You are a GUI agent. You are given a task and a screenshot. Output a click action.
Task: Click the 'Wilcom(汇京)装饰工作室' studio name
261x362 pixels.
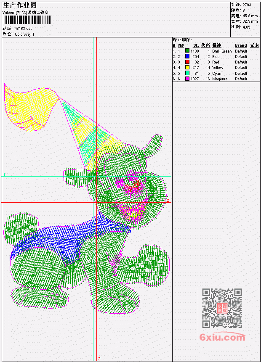tap(25, 13)
